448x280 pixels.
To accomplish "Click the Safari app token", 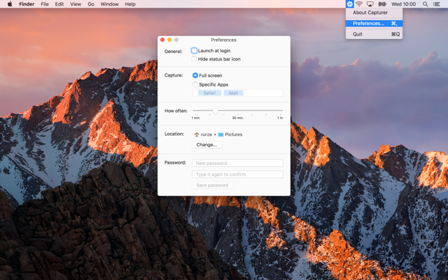I will pos(209,93).
